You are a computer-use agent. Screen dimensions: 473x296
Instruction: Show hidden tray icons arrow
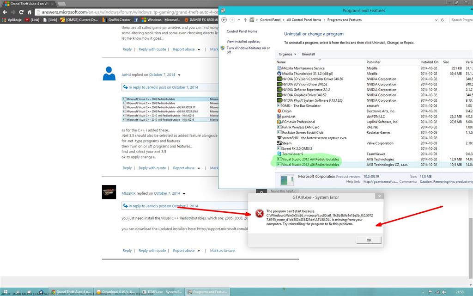[423, 292]
